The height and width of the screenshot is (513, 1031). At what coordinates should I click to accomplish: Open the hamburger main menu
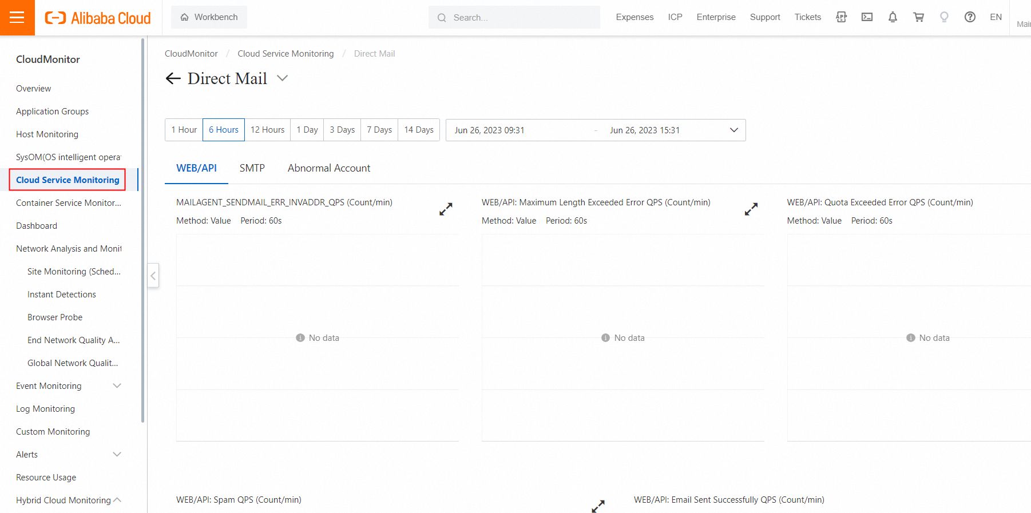point(17,17)
